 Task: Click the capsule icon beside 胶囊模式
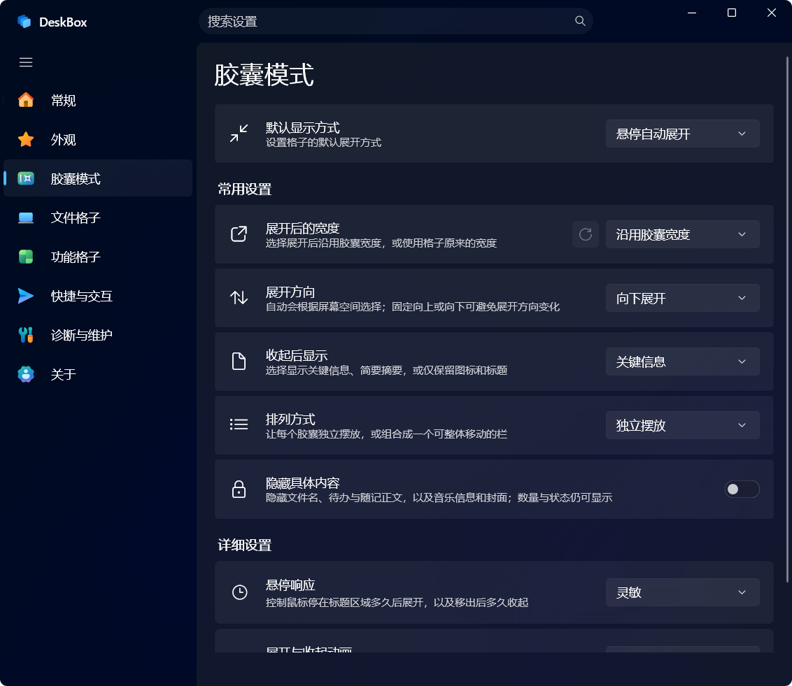(x=26, y=178)
